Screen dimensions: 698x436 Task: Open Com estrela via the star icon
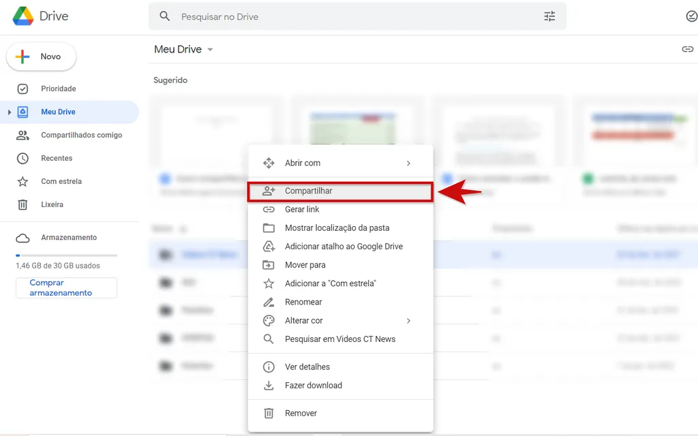tap(22, 181)
